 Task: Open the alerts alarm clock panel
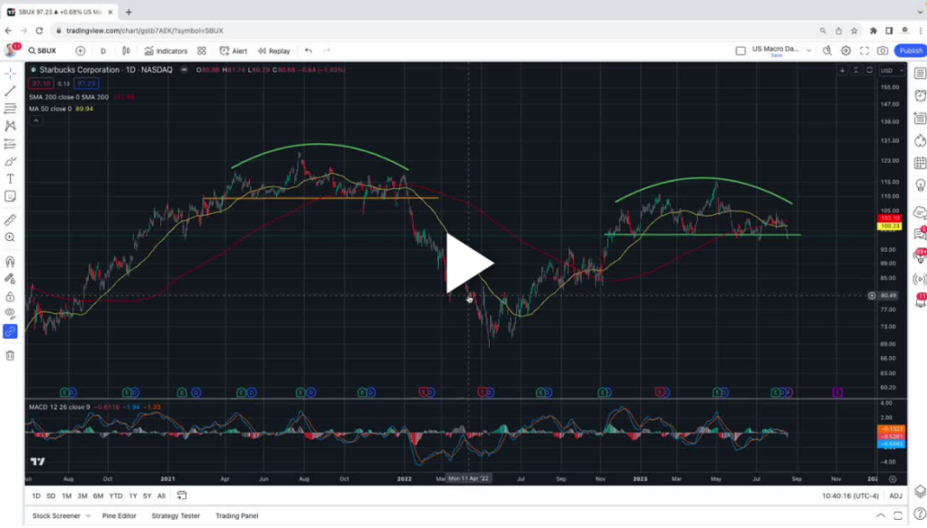tap(920, 96)
